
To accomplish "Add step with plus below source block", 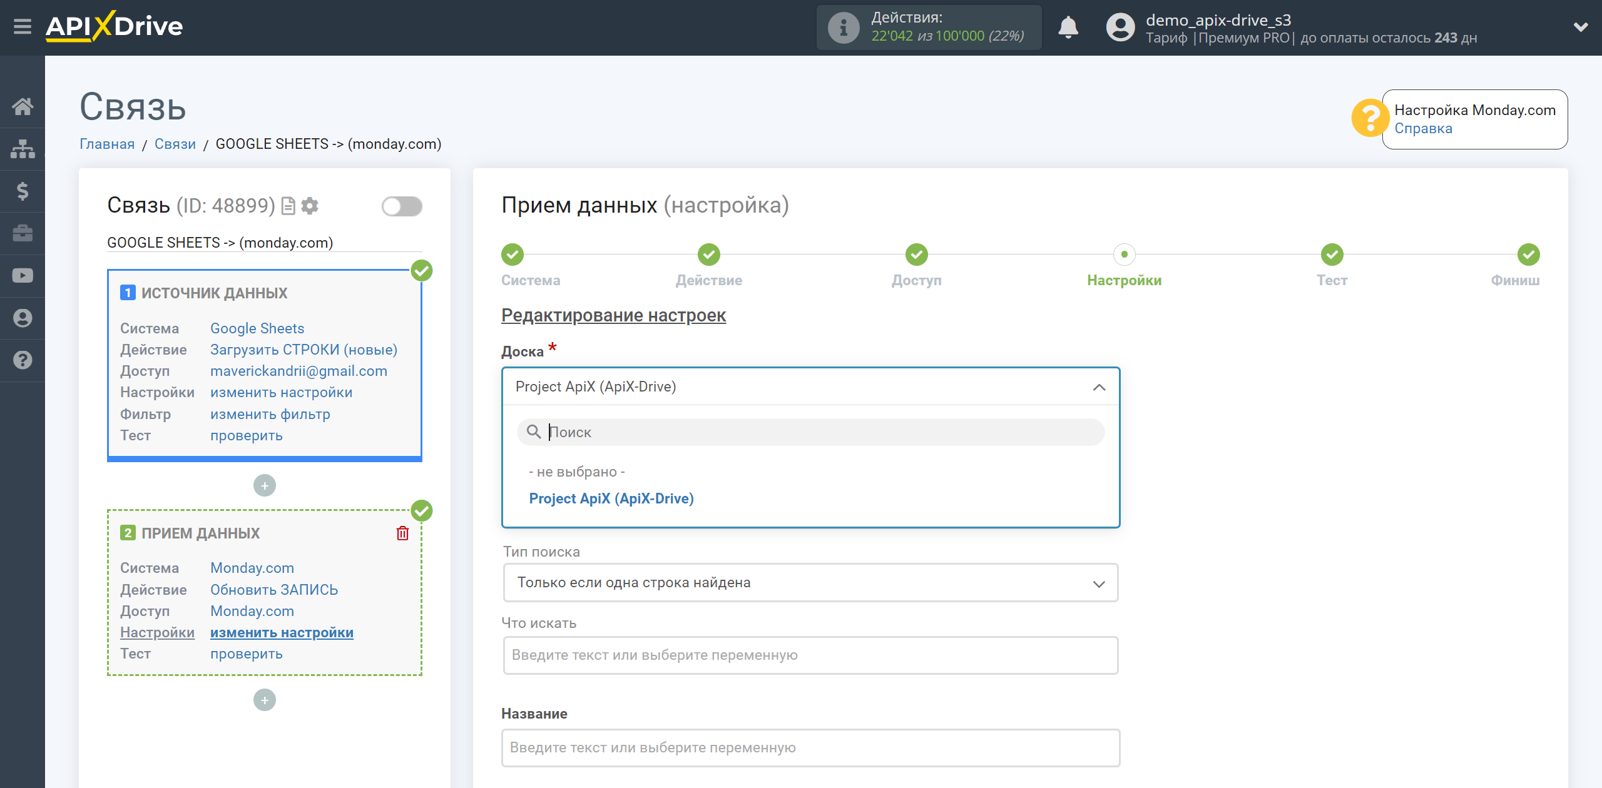I will pyautogui.click(x=265, y=485).
